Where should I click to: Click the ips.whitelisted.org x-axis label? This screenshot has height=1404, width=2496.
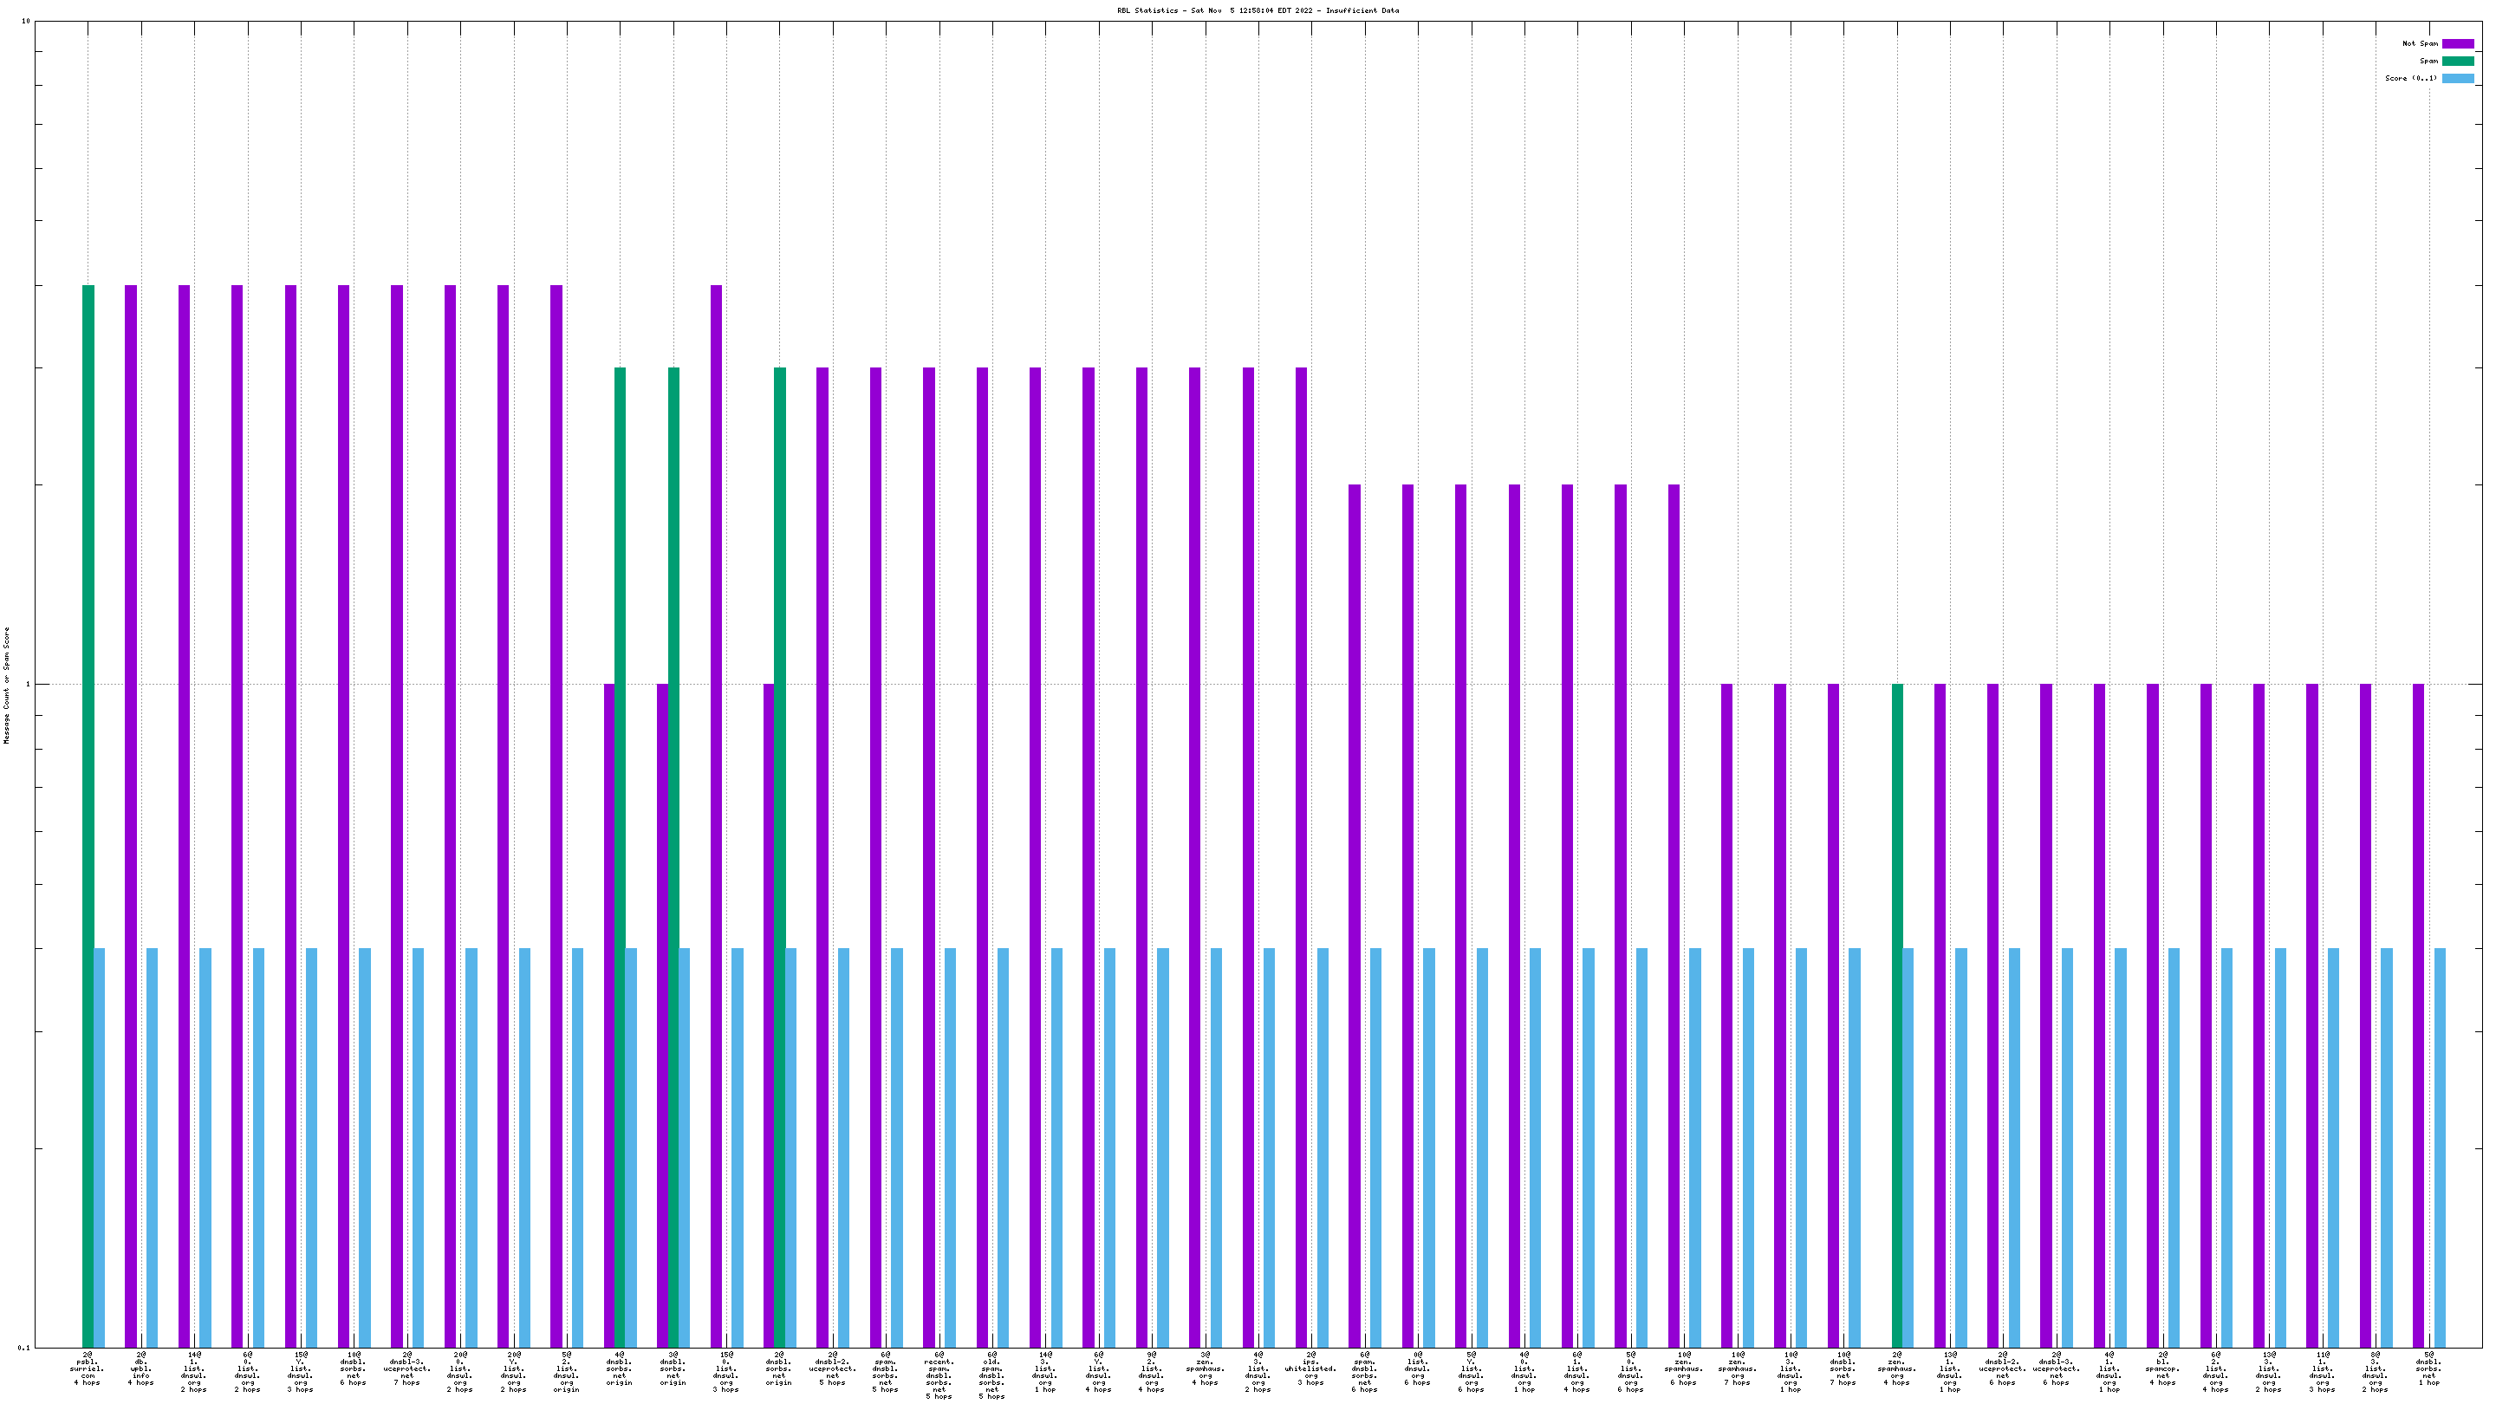click(1310, 1368)
